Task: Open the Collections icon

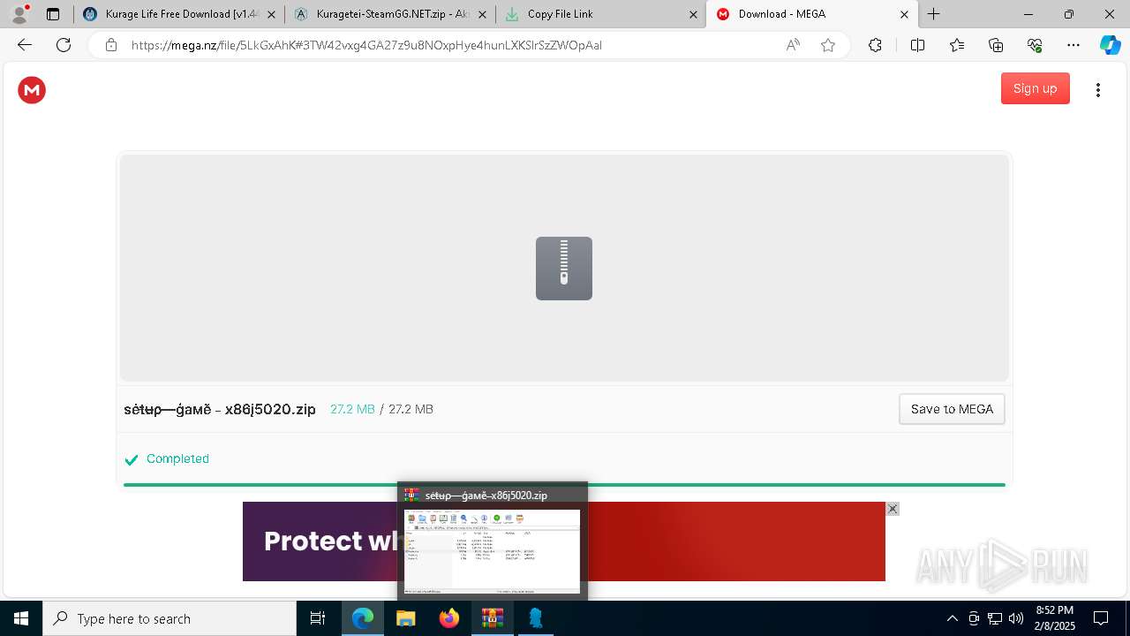Action: [996, 45]
